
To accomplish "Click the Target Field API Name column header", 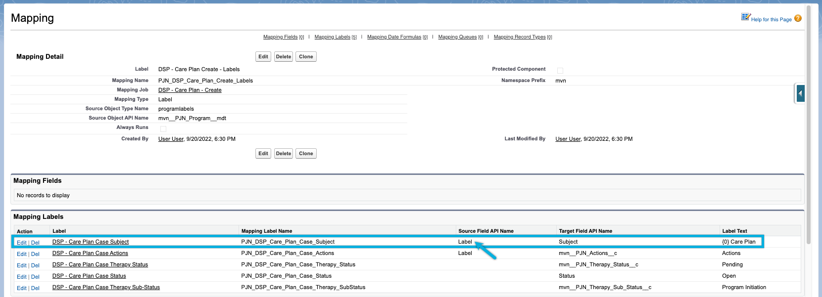I will (x=585, y=231).
